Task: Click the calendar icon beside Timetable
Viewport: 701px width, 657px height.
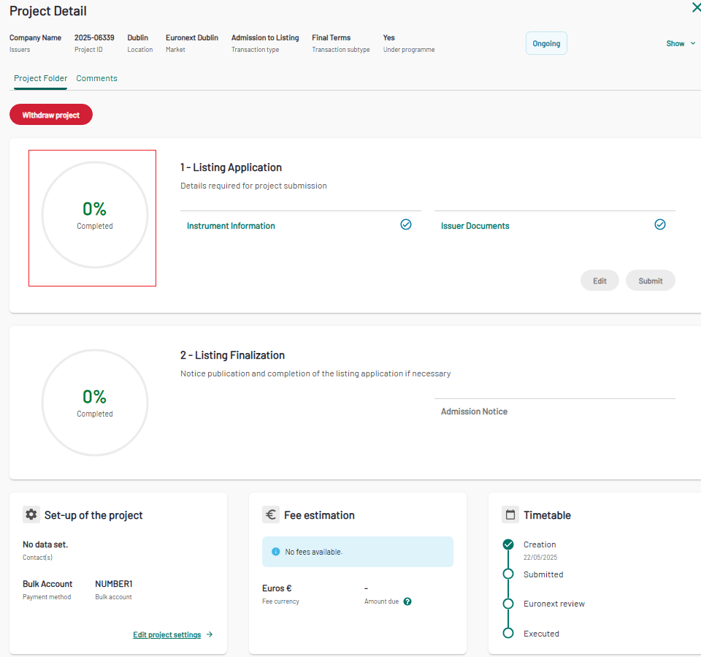Action: pyautogui.click(x=510, y=514)
